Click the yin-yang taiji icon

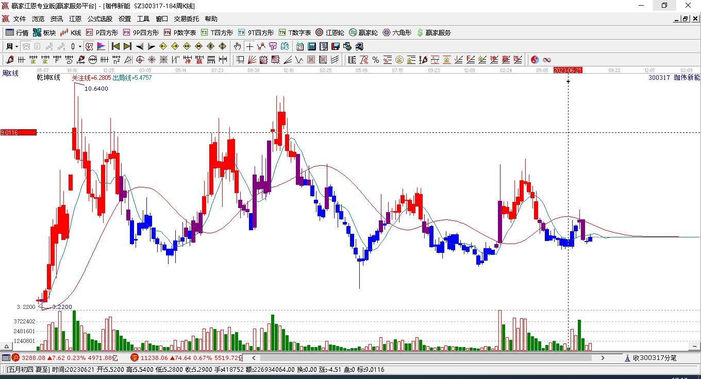pyautogui.click(x=535, y=60)
